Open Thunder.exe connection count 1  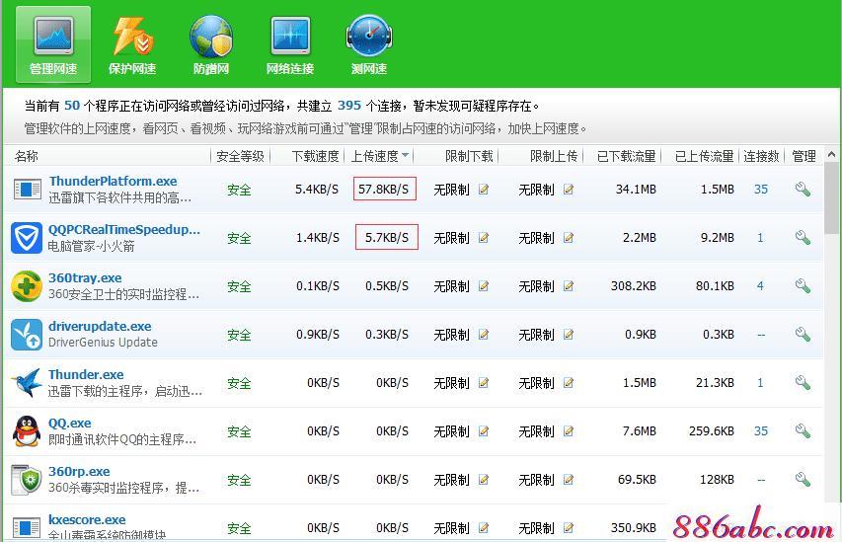(x=760, y=382)
